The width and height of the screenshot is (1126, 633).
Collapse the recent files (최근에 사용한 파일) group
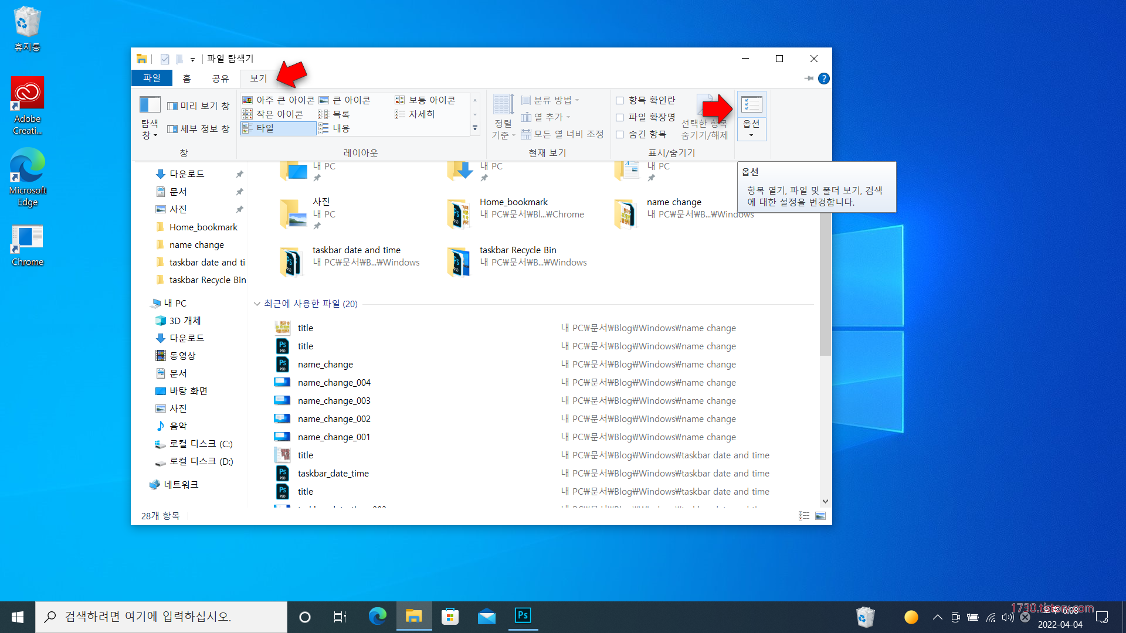coord(257,304)
